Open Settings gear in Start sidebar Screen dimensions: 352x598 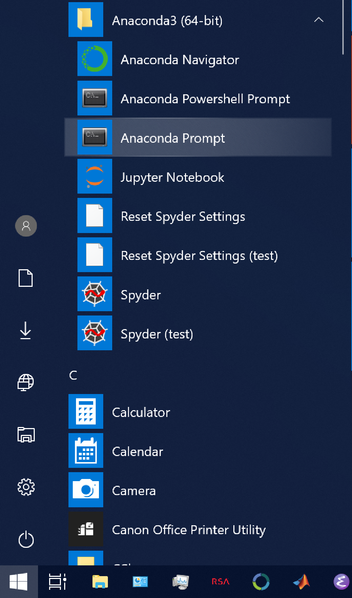26,487
